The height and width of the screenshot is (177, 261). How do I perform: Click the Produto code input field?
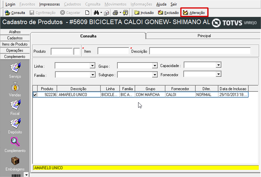pos(61,51)
